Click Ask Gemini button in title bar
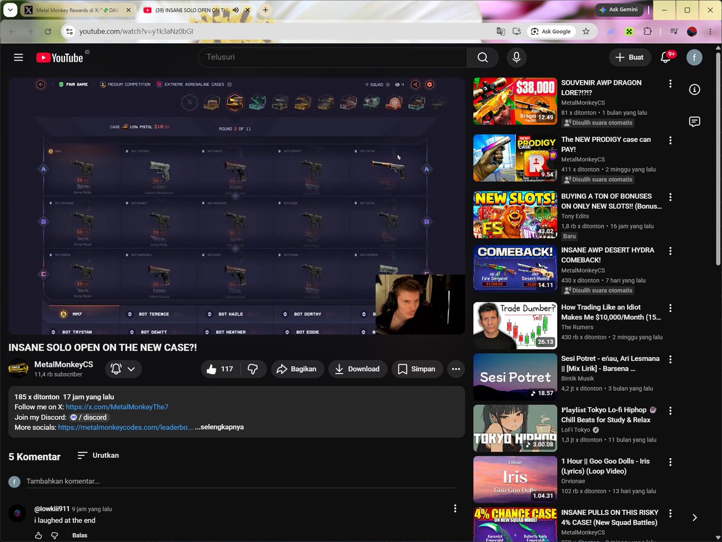Screen dimensions: 722x542 (620, 10)
